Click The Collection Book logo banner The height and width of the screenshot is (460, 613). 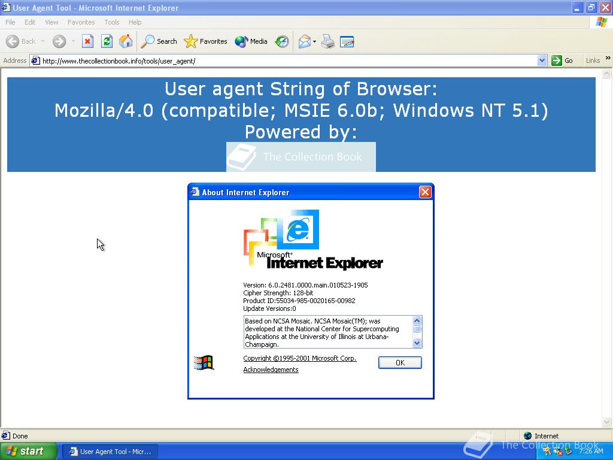pos(301,157)
